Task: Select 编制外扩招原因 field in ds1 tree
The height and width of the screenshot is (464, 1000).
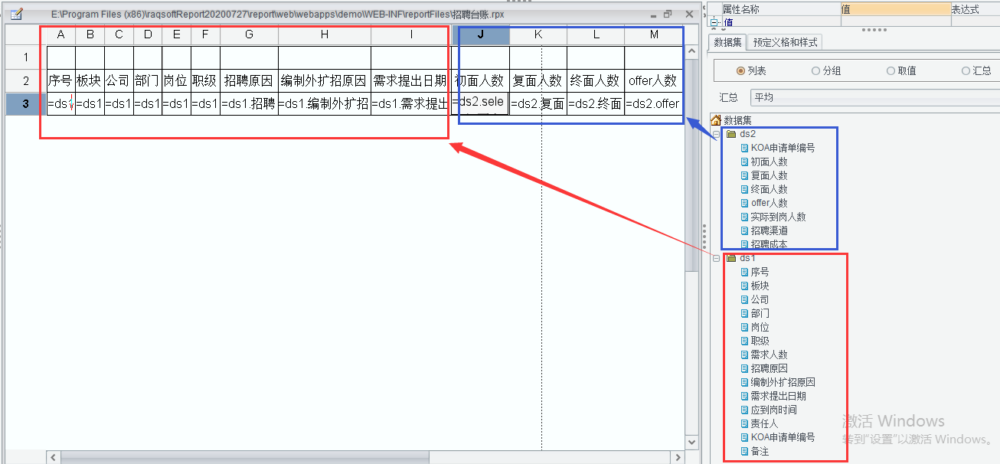Action: click(x=783, y=382)
